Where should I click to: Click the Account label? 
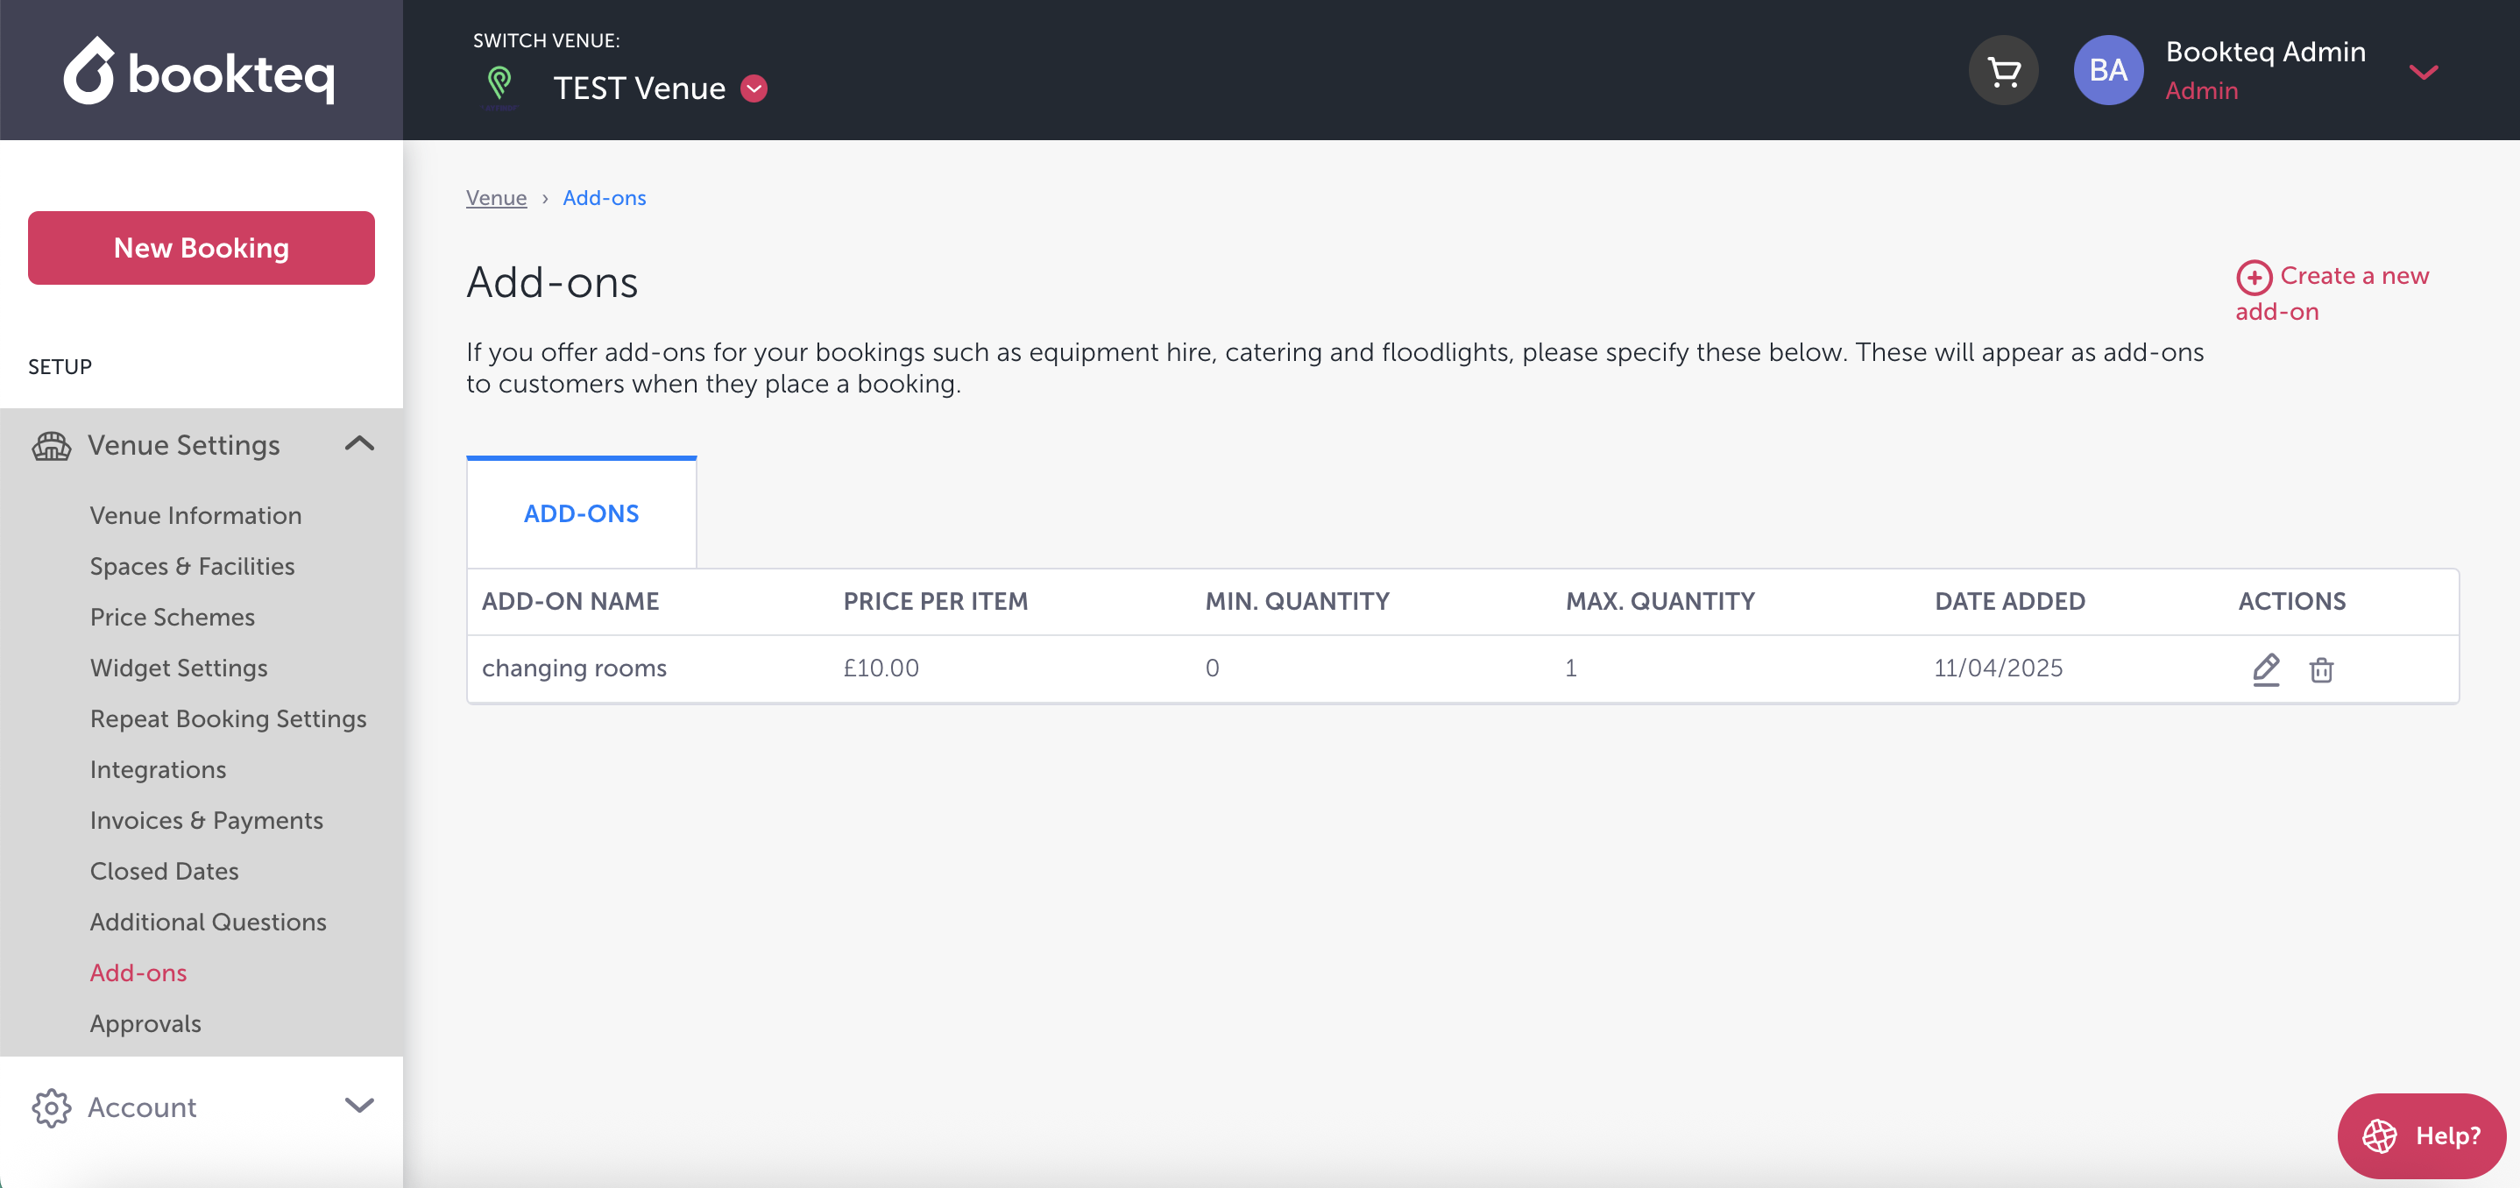[x=142, y=1107]
